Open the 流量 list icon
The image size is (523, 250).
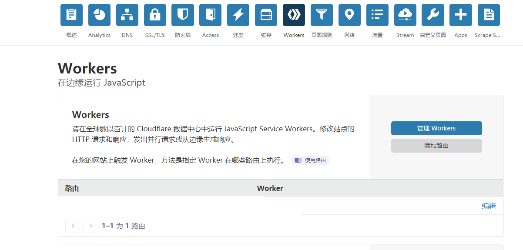[x=377, y=15]
